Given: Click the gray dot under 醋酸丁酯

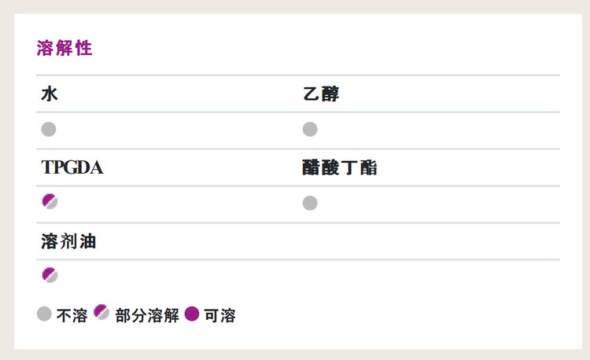Looking at the screenshot, I should [310, 203].
